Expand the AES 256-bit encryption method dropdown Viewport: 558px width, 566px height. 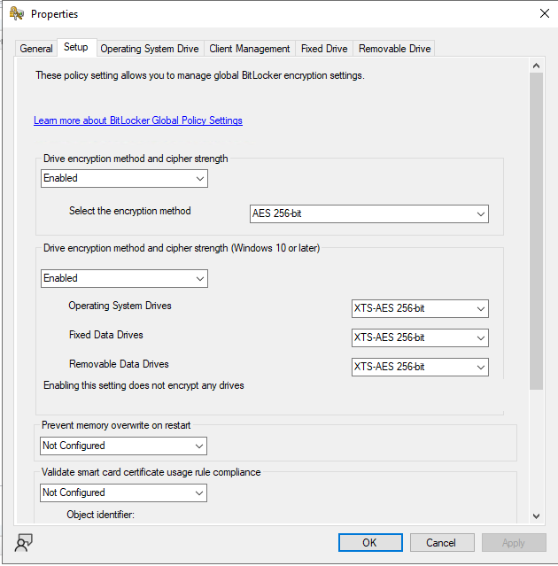coord(368,213)
